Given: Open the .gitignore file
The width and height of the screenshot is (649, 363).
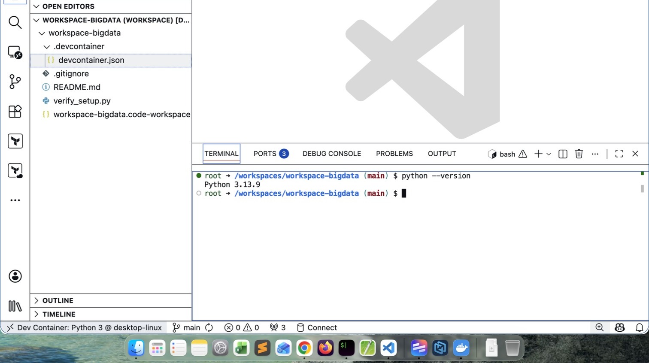Looking at the screenshot, I should tap(111, 74).
